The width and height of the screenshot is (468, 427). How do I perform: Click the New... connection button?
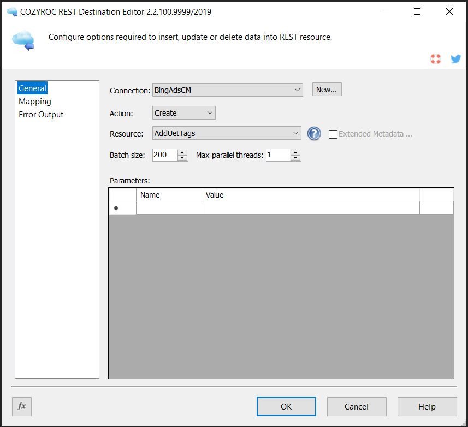327,90
